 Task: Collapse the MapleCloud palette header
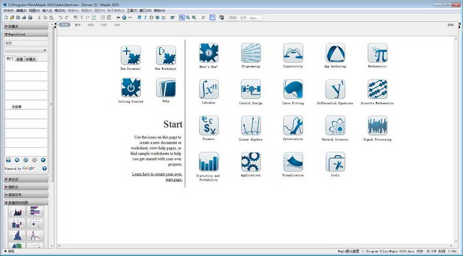(x=26, y=35)
